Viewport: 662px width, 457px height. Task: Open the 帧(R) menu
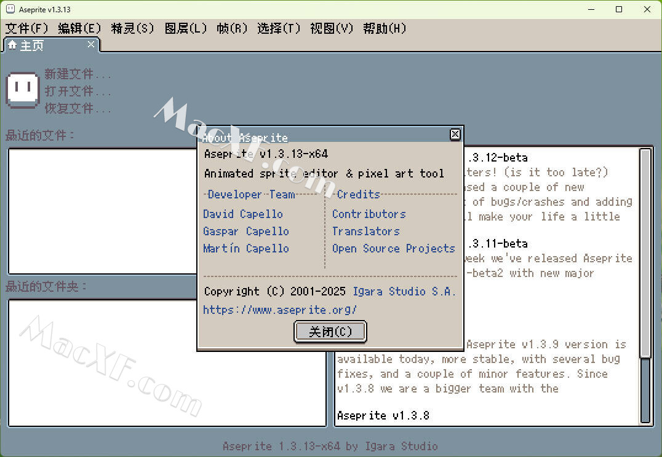coord(232,28)
